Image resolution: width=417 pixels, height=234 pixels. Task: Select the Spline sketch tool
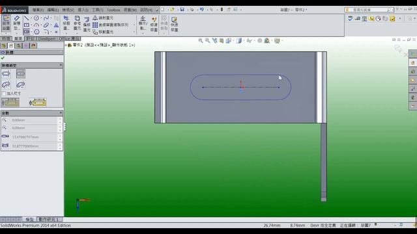click(x=46, y=18)
